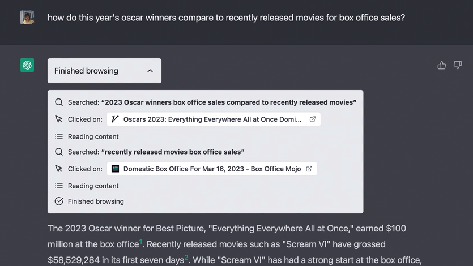
Task: Click the Box Office Mojo favicon
Action: 115,169
